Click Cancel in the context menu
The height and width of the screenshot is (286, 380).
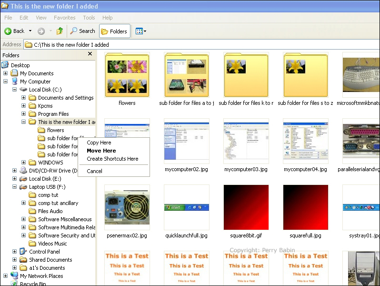[x=94, y=171]
